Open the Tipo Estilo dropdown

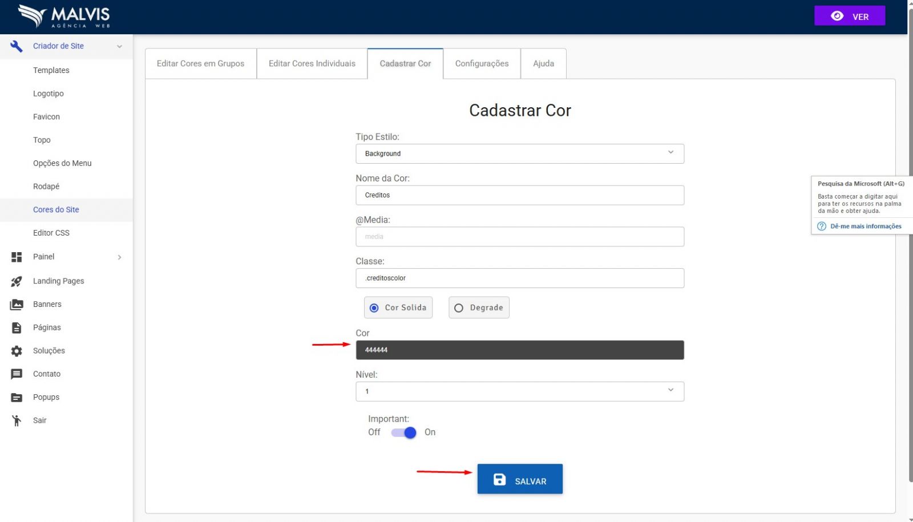tap(519, 153)
